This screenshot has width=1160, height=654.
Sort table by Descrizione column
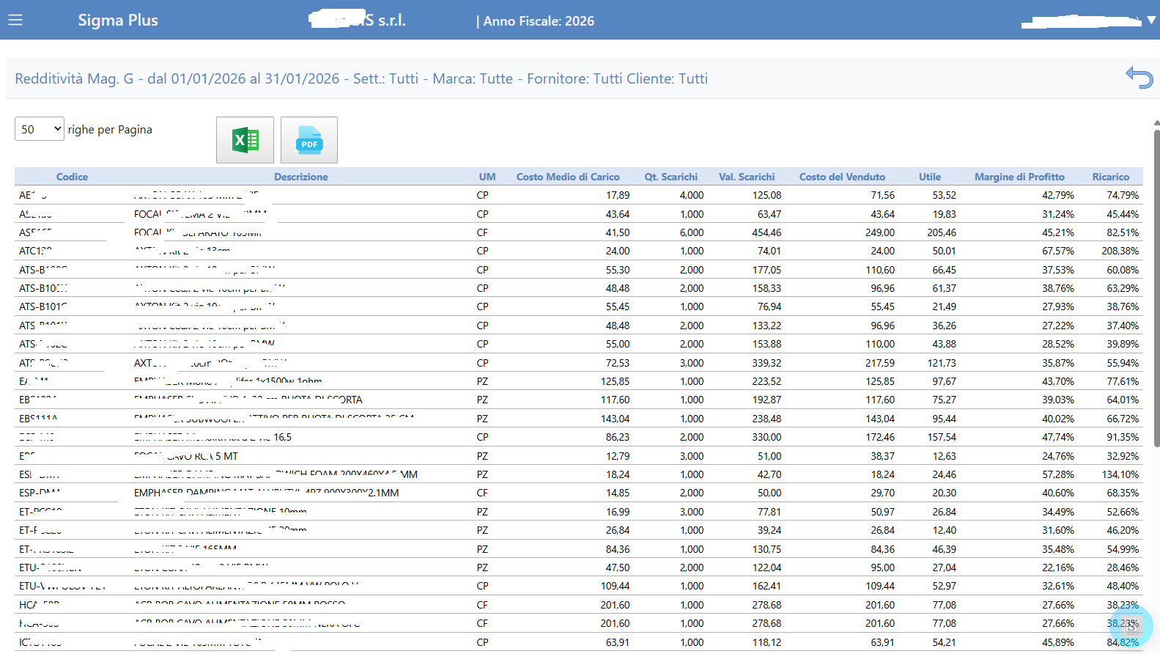pyautogui.click(x=300, y=177)
